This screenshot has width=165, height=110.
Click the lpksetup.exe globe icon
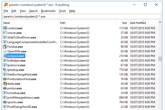click(x=5, y=70)
